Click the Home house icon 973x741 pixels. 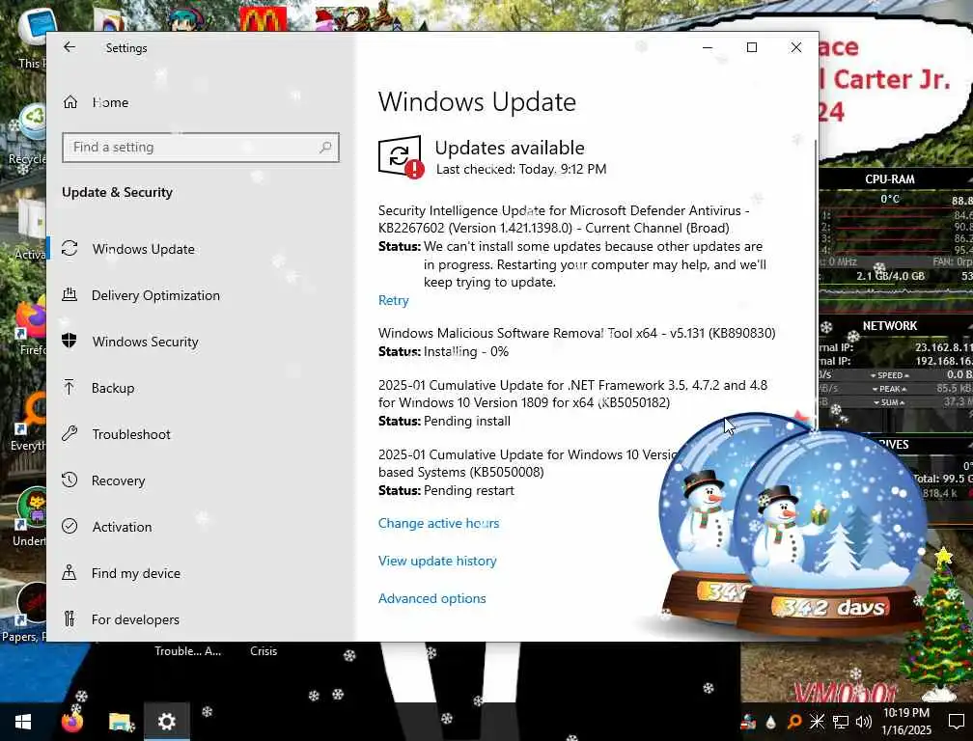[x=70, y=101]
